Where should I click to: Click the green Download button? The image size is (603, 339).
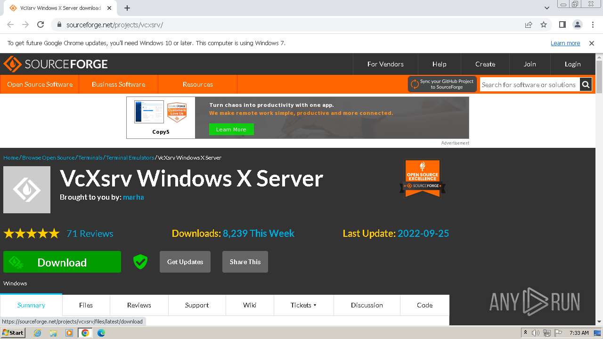62,262
